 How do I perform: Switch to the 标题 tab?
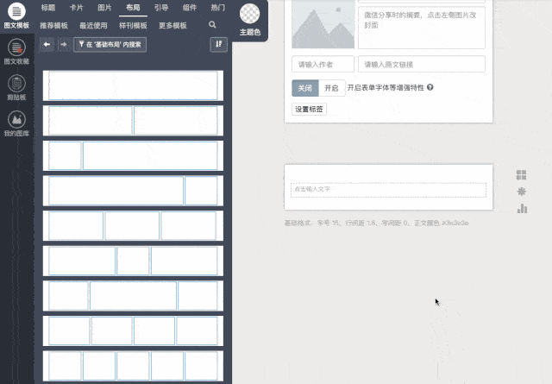point(48,8)
